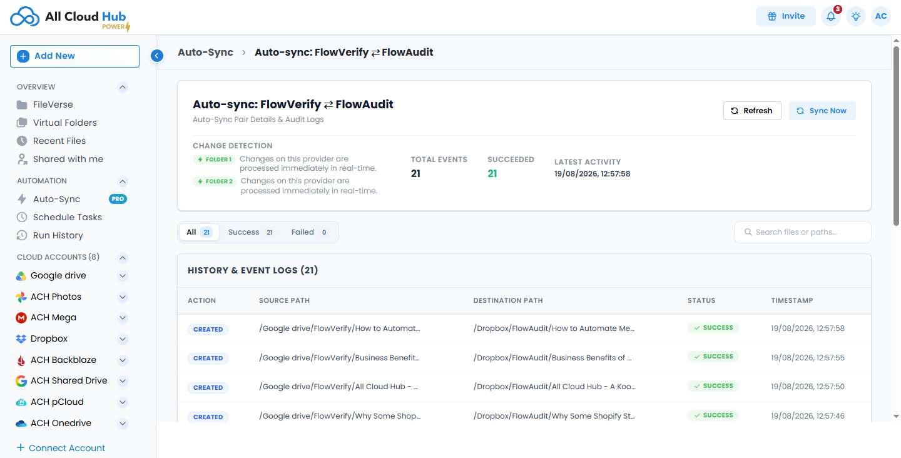Click the CREATED badge for All Cloud Hub row
901x458 pixels.
pos(208,388)
